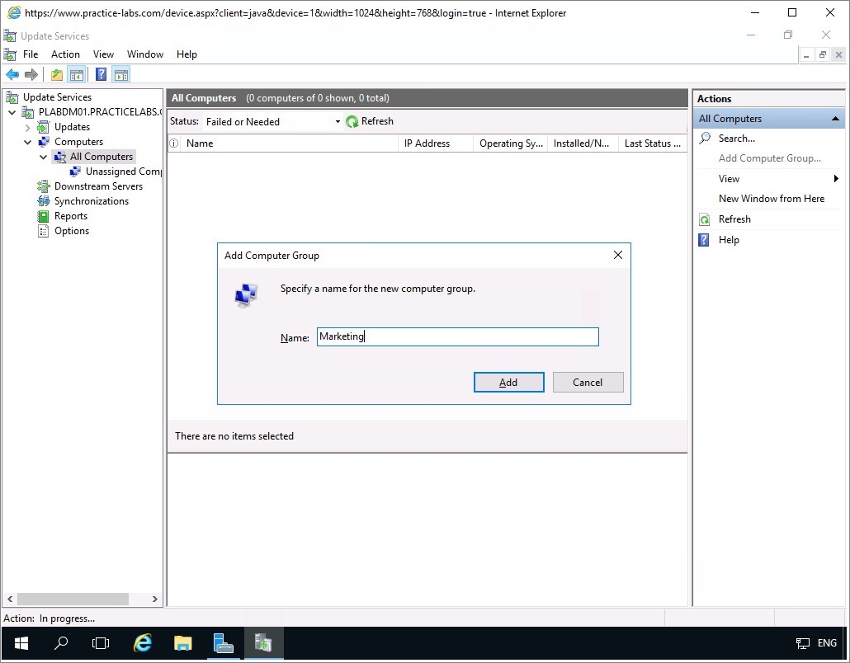Expand the Updates tree node
The height and width of the screenshot is (663, 850).
point(27,127)
